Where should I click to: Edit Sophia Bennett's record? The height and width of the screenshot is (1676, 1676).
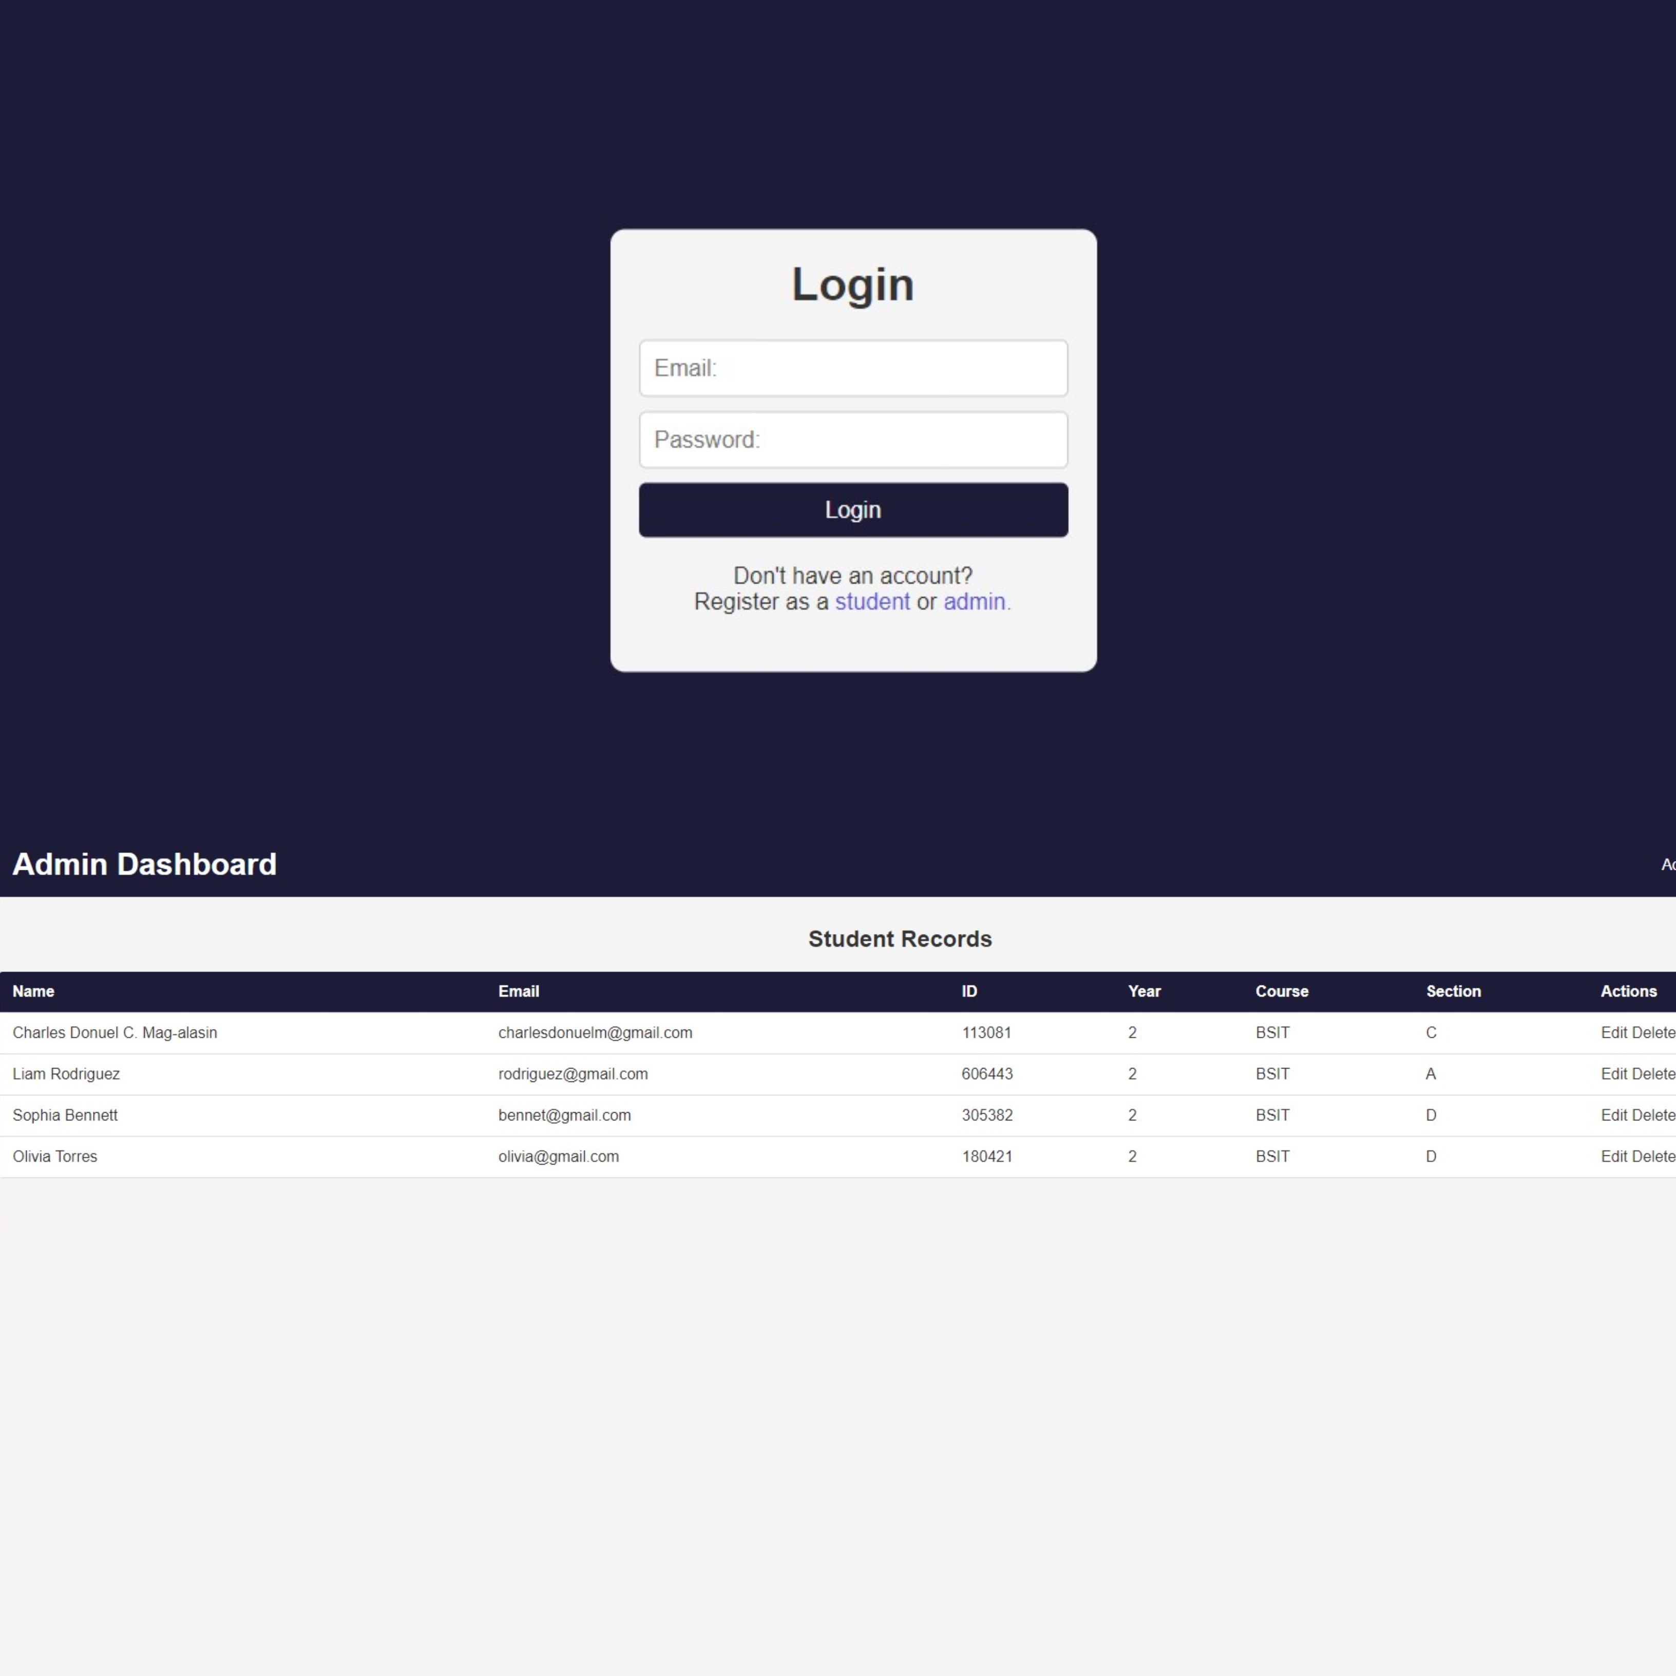[1613, 1116]
